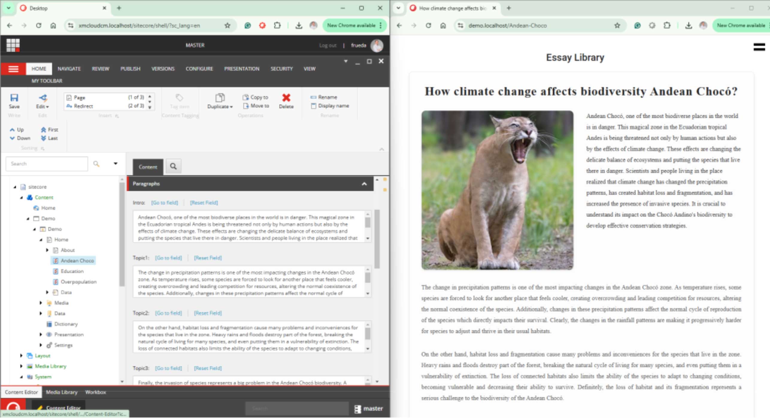
Task: Click the cougar image on essay page
Action: [x=497, y=190]
